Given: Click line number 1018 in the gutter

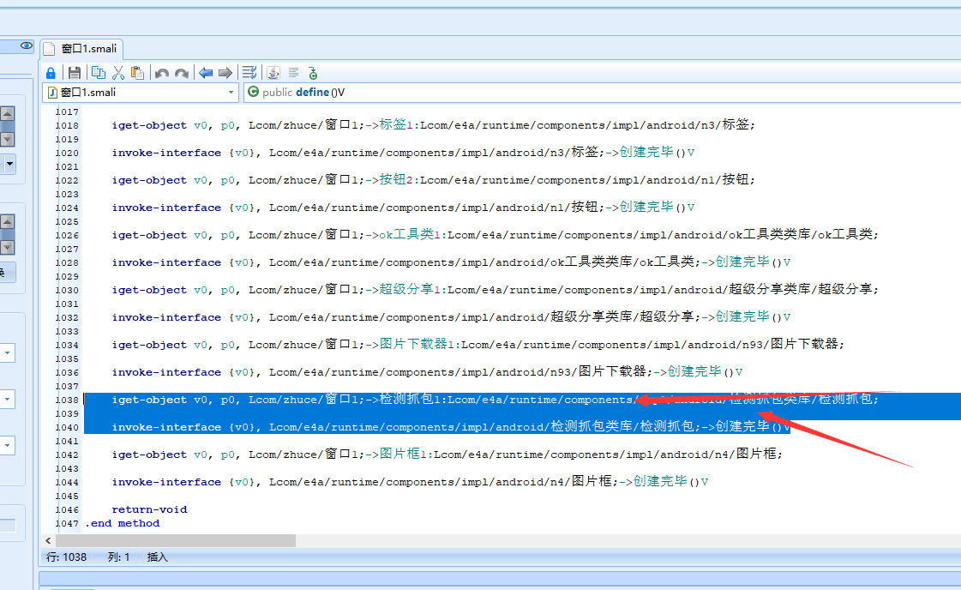Looking at the screenshot, I should pyautogui.click(x=67, y=125).
